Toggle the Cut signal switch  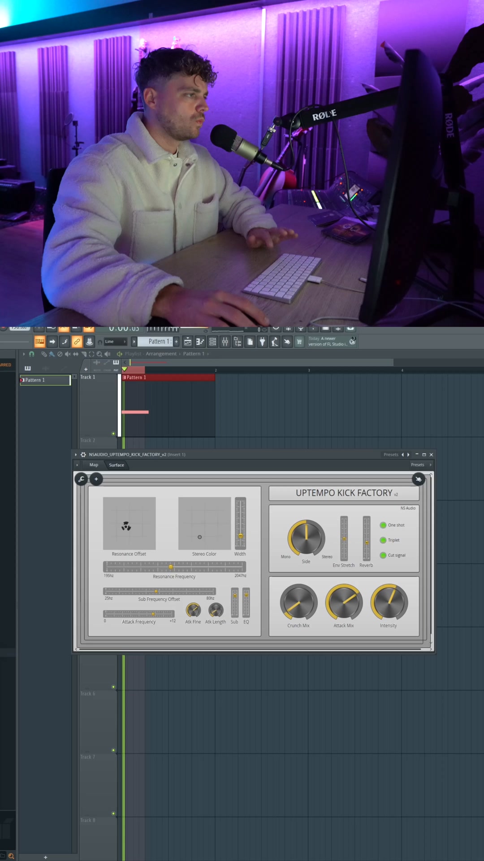(x=383, y=555)
